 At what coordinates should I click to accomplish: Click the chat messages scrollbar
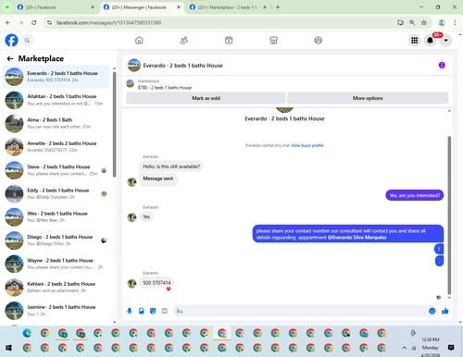449,215
